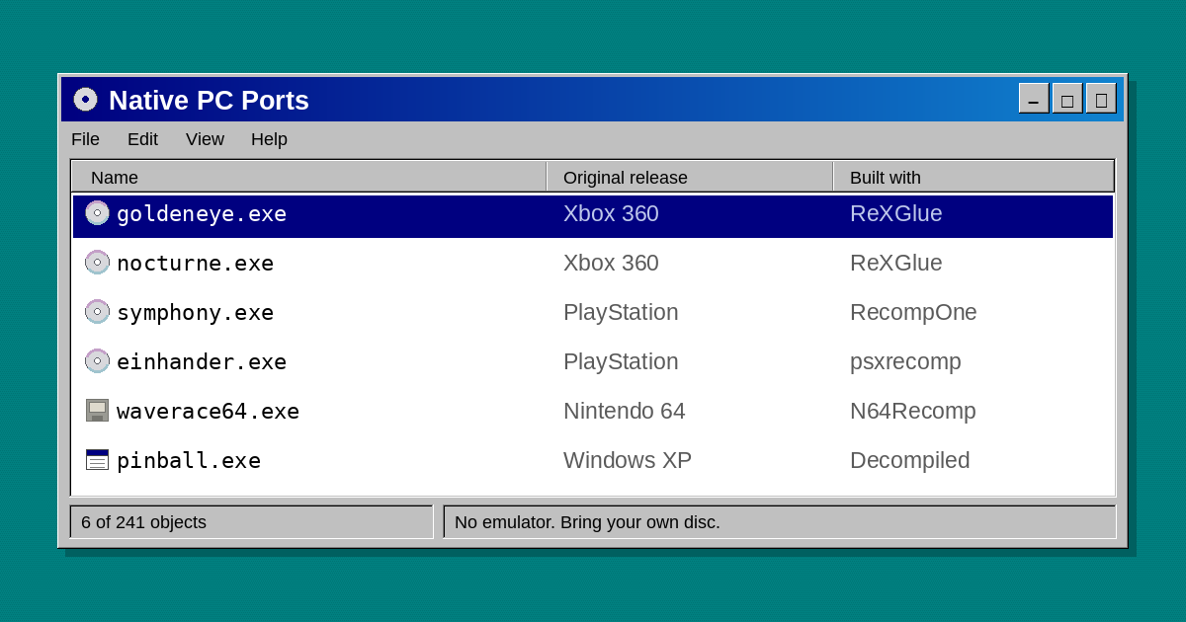Viewport: 1186px width, 622px height.
Task: Select the waverace64.exe file name
Action: (x=208, y=412)
